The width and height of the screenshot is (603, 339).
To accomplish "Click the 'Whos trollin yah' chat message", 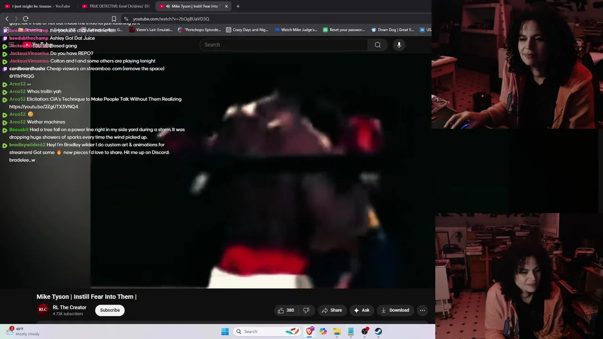I will pos(44,91).
